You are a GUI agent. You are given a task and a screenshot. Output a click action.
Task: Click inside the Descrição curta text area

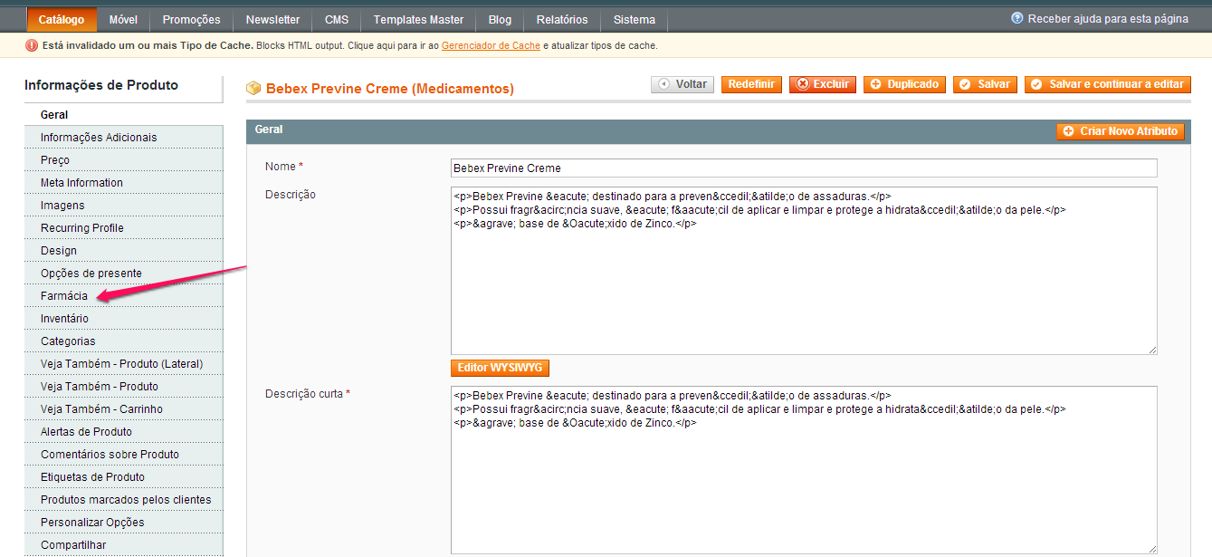(804, 470)
